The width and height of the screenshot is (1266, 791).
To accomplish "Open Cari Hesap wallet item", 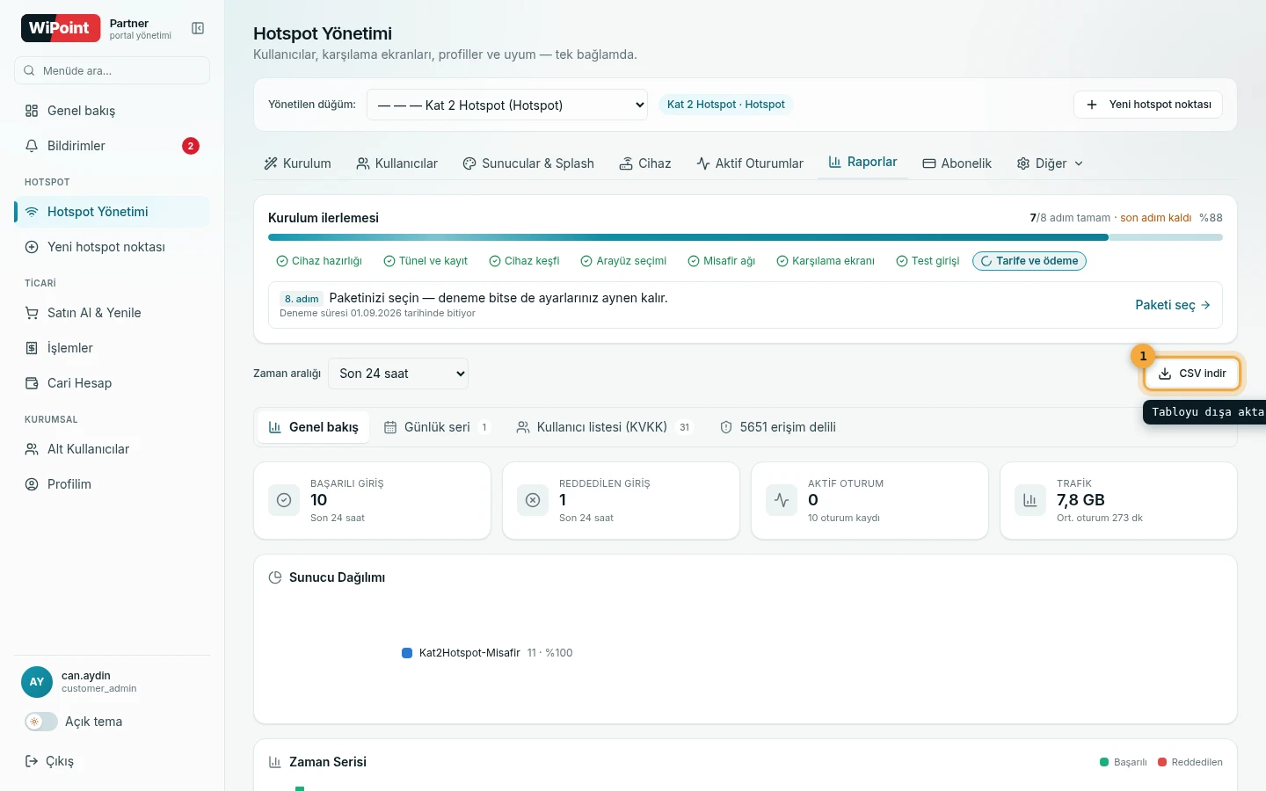I will pyautogui.click(x=112, y=383).
